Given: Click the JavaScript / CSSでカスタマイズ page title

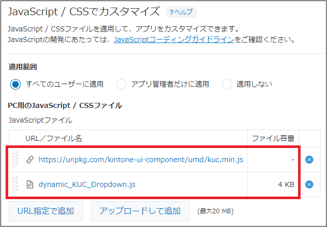Looking at the screenshot, I should [84, 12].
